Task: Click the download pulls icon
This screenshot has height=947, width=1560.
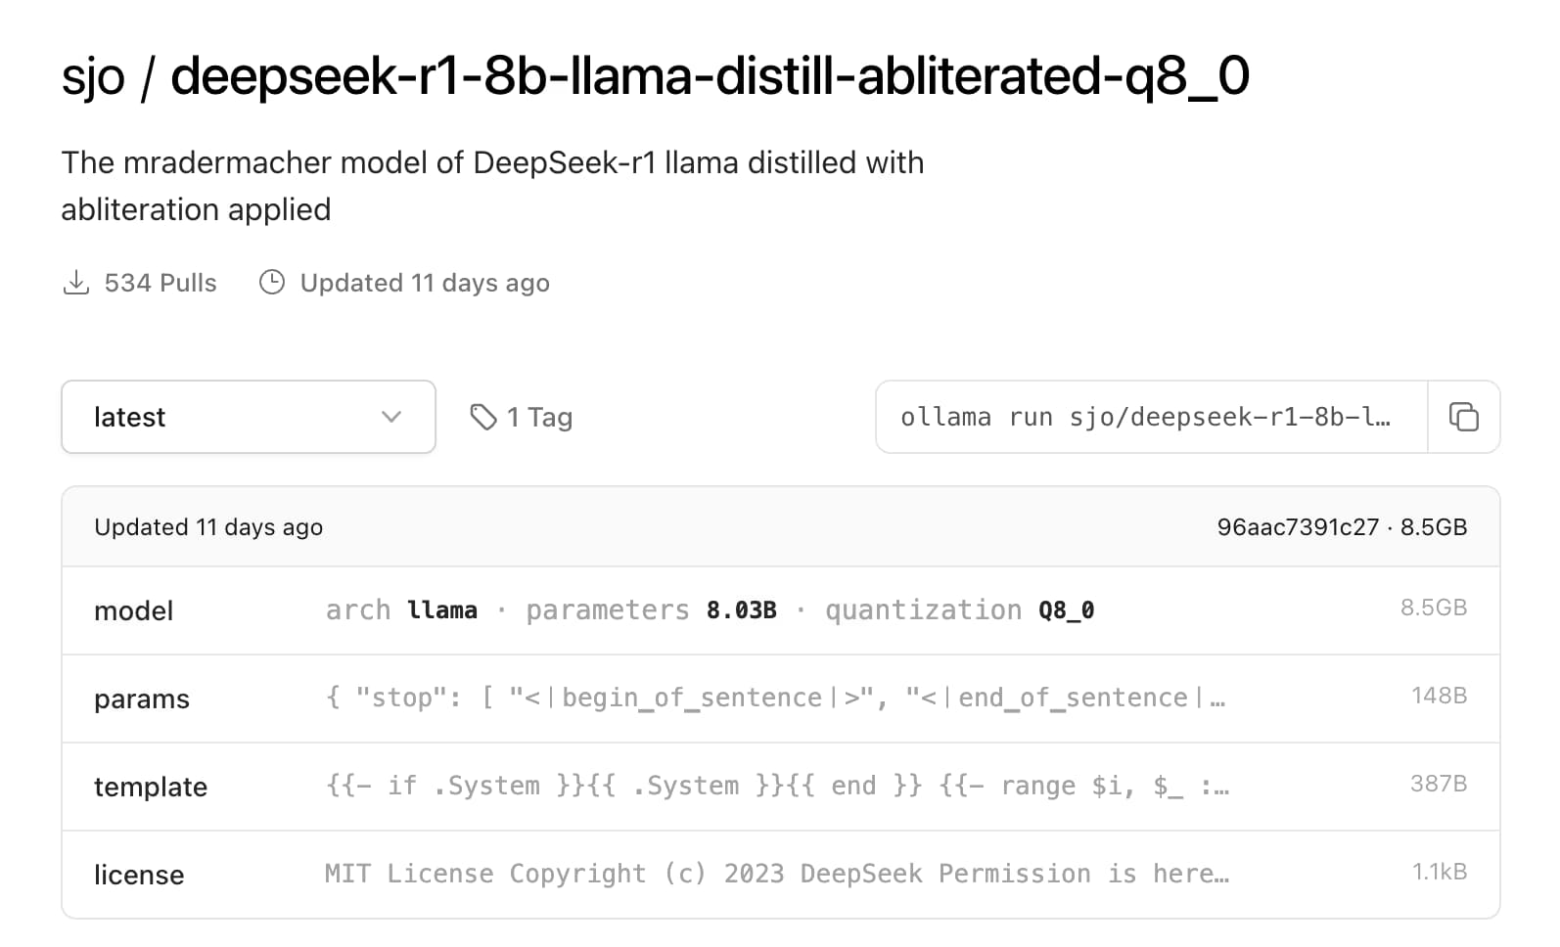Action: 75,283
